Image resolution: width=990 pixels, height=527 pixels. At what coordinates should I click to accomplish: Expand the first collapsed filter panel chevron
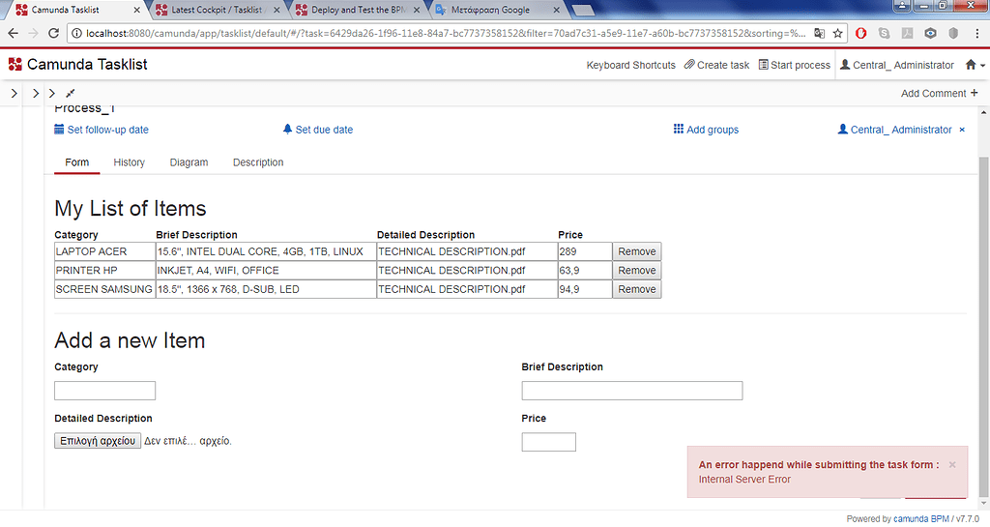[14, 93]
